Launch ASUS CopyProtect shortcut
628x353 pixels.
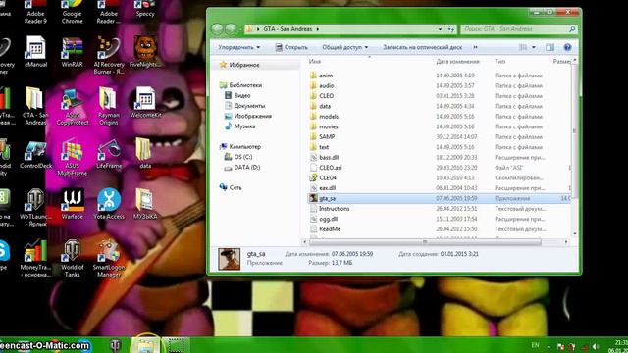[x=72, y=107]
